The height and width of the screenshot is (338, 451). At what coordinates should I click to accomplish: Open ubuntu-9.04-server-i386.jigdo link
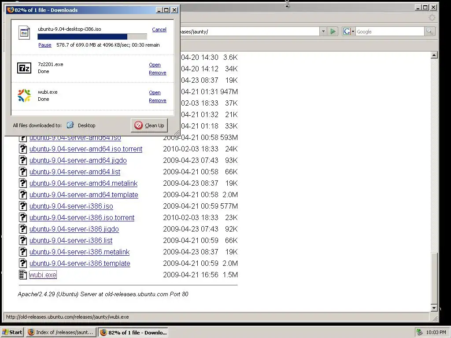74,229
